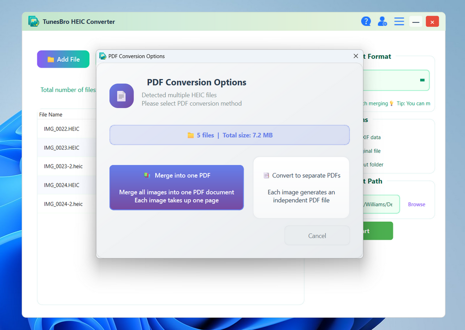Open the output format dropdown
The image size is (465, 330).
tap(396, 81)
